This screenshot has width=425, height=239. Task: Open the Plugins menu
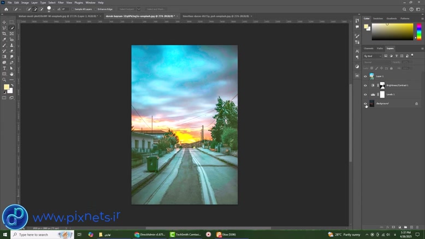pyautogui.click(x=79, y=3)
